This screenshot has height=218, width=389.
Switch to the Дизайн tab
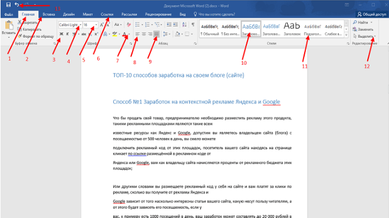pos(69,14)
